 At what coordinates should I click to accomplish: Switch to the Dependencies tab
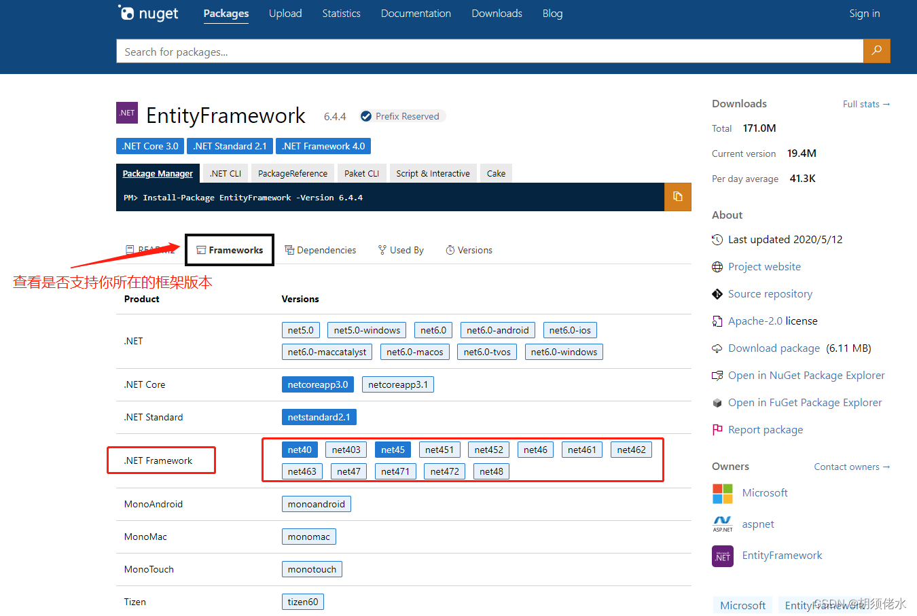(321, 249)
